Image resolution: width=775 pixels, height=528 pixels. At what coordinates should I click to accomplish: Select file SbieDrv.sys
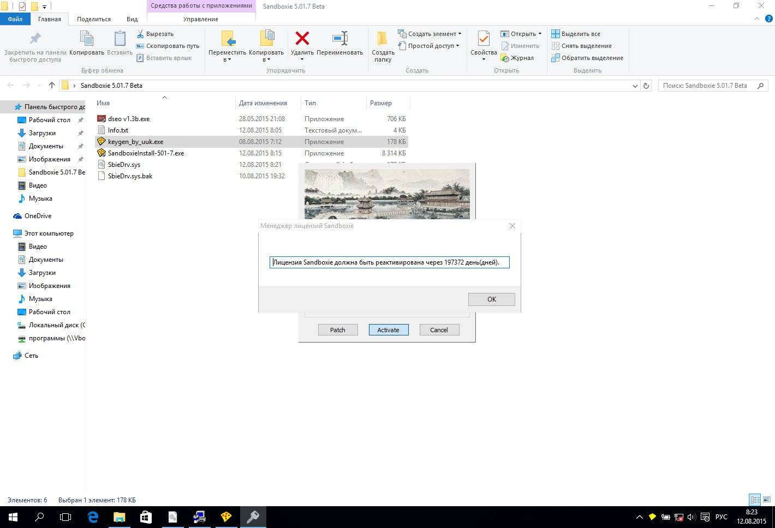pyautogui.click(x=124, y=165)
